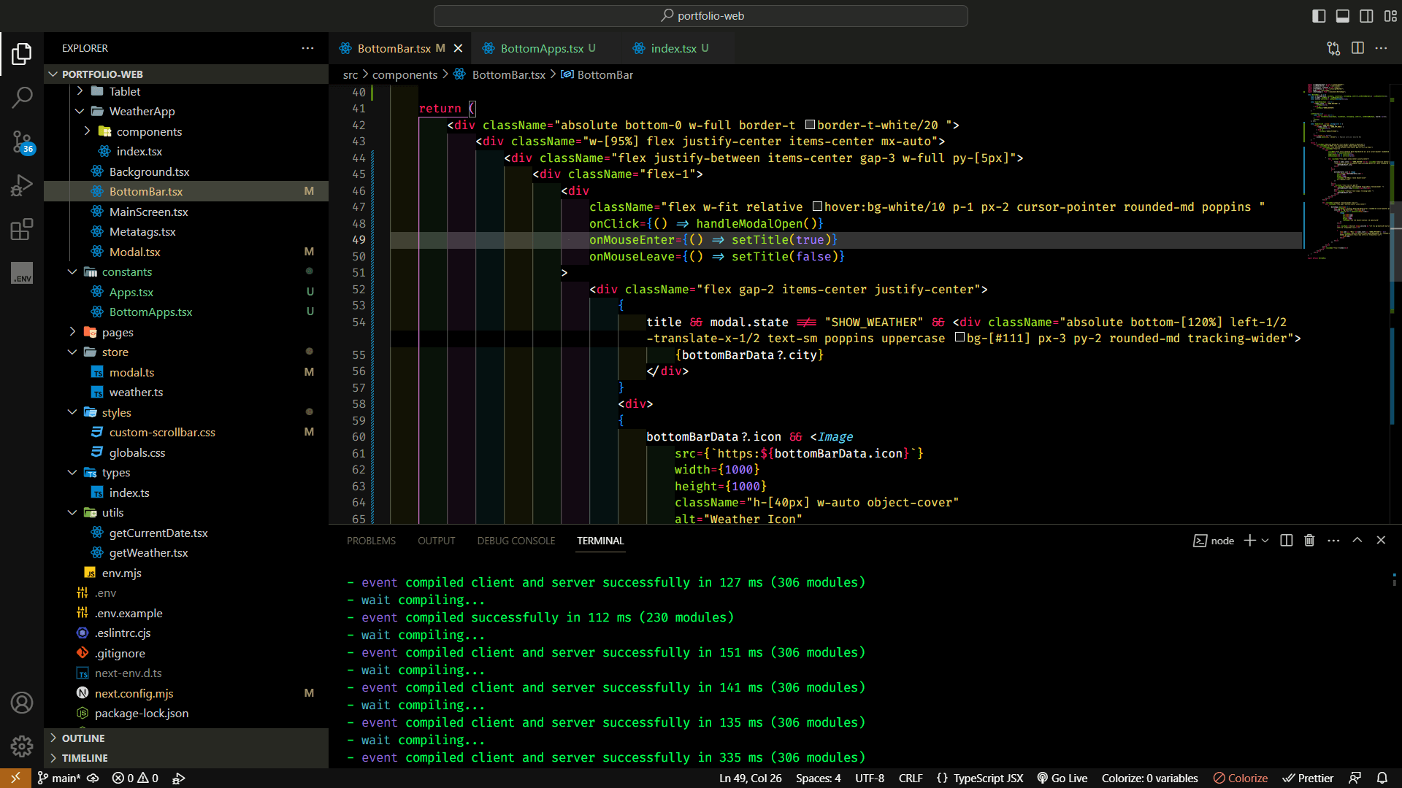This screenshot has width=1402, height=788.
Task: Open the PROBLEMS panel tab
Action: 371,540
